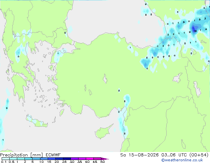
Task: Click the 03..06 UTC time label
Action: coord(174,155)
